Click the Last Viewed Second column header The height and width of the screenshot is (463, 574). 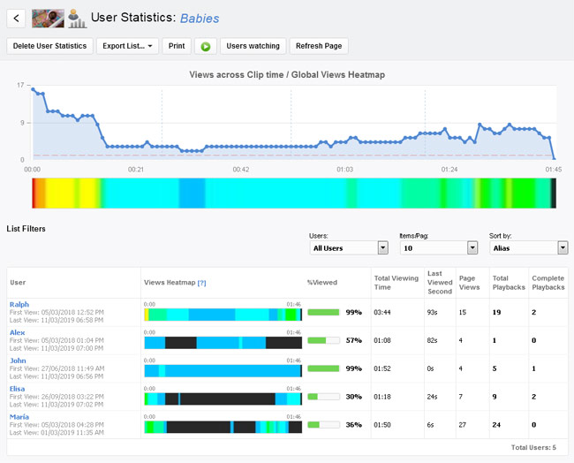click(x=440, y=283)
